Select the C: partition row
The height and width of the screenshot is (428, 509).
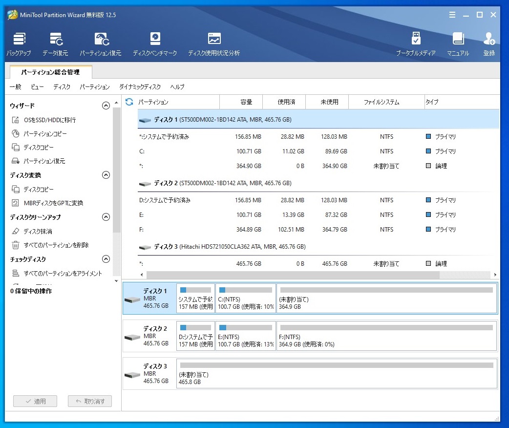(318, 151)
